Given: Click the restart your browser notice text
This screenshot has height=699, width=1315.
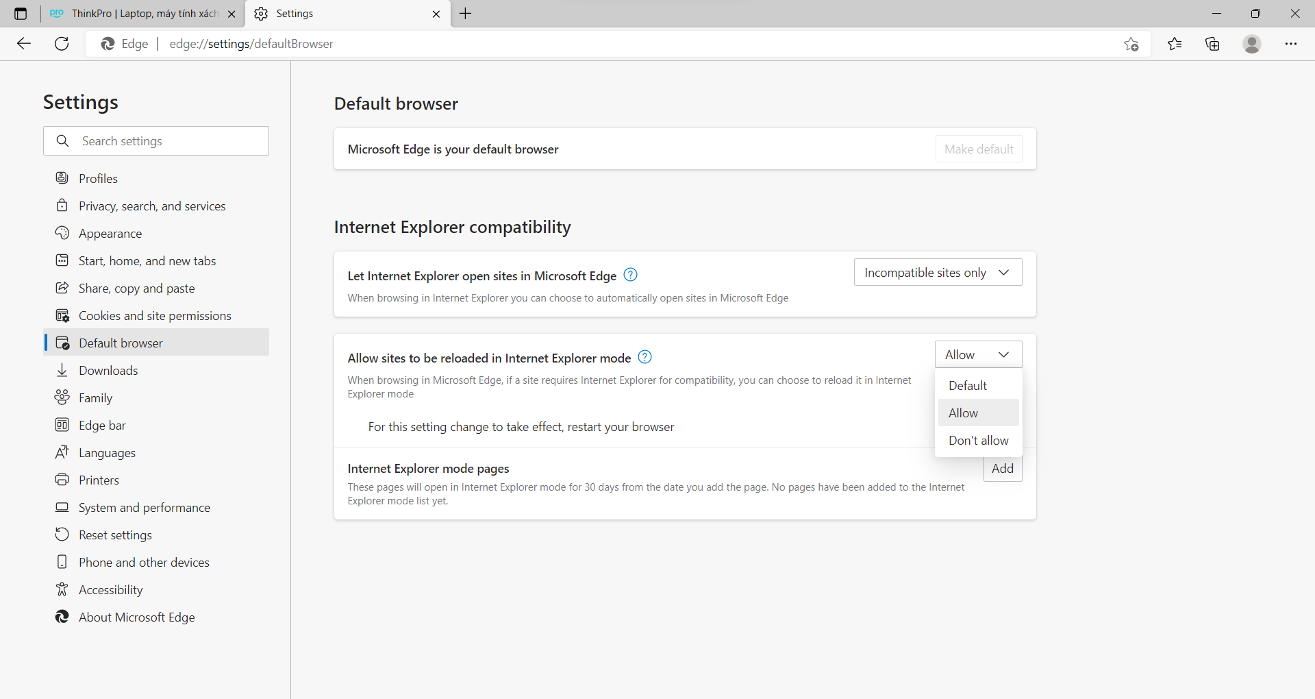Looking at the screenshot, I should click(x=521, y=427).
